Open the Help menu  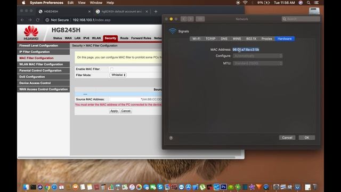pyautogui.click(x=110, y=3)
